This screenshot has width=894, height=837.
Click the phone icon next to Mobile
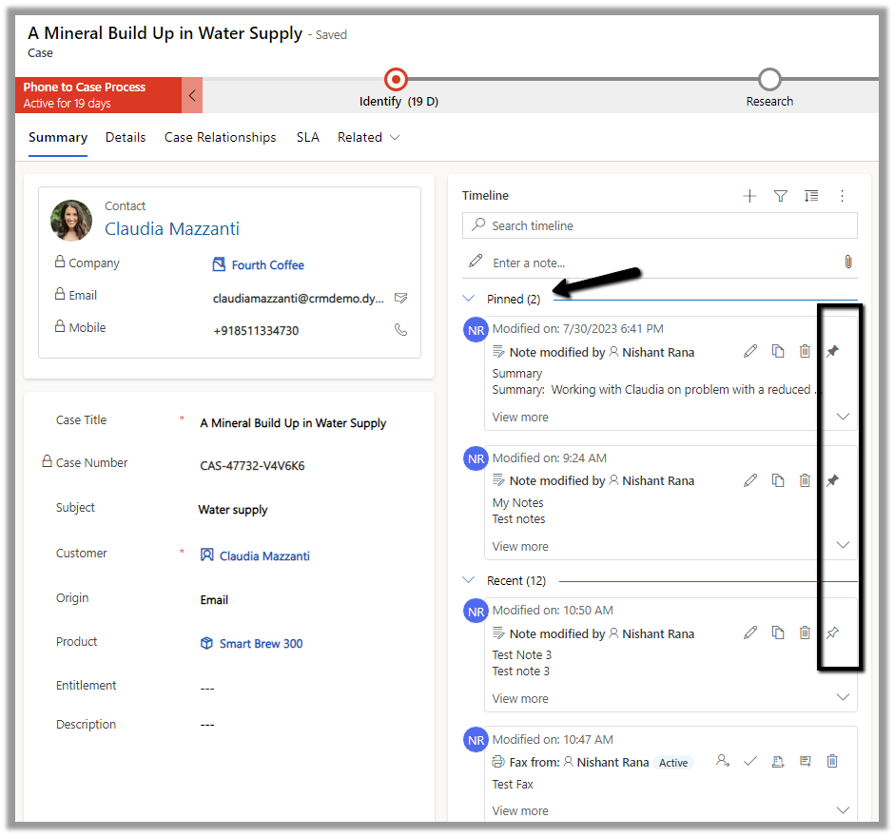point(400,329)
